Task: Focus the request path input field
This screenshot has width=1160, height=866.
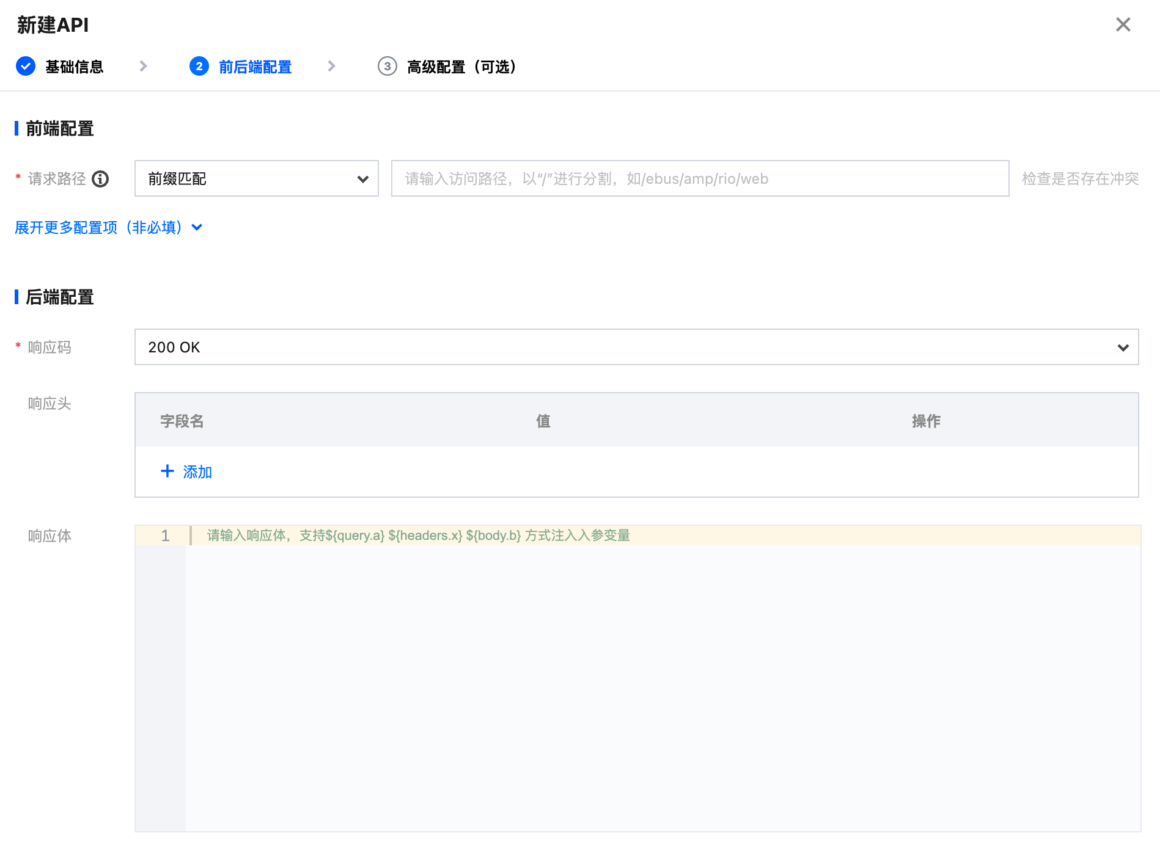Action: tap(699, 178)
